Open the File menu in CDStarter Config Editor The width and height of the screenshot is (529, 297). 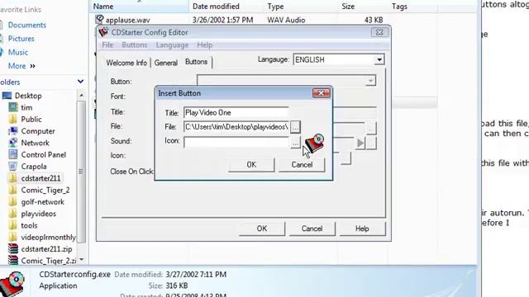pos(107,45)
